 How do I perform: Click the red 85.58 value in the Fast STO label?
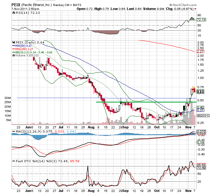coord(75,161)
